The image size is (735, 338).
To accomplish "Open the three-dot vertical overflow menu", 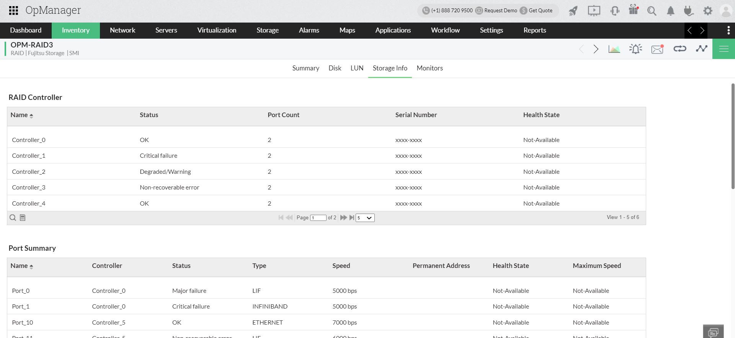I will coord(728,30).
